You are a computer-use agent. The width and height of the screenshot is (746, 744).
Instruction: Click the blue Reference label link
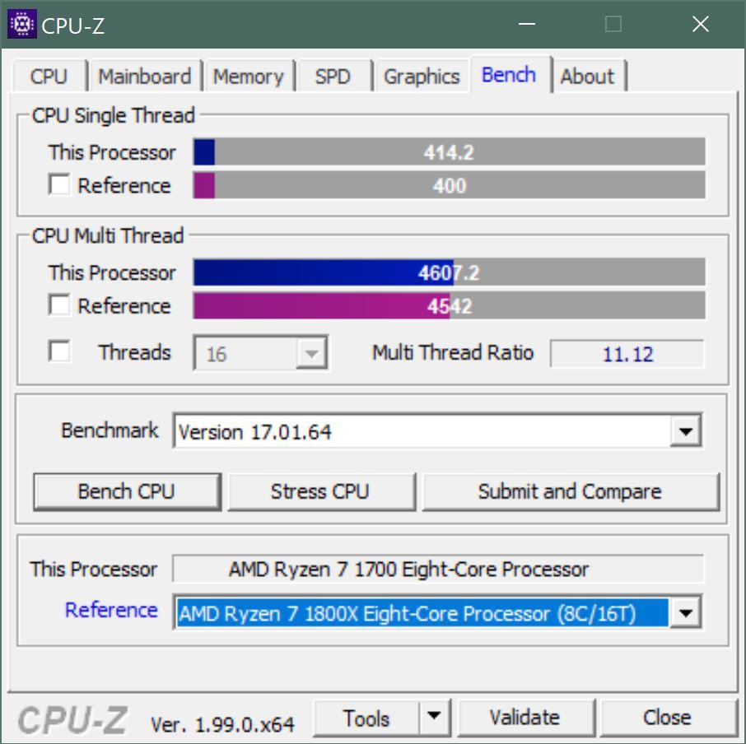click(x=111, y=610)
